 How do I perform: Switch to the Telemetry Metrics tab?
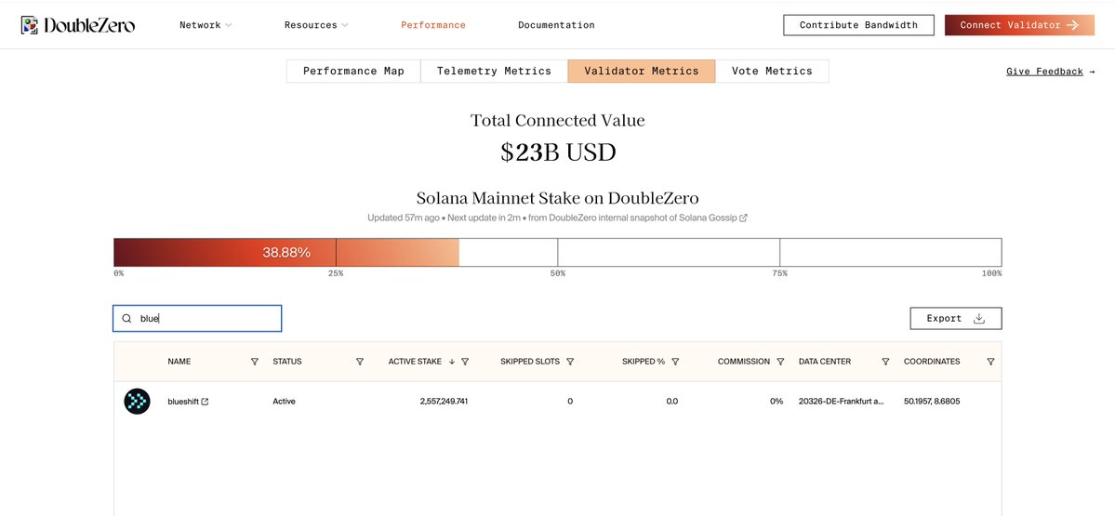(x=494, y=71)
